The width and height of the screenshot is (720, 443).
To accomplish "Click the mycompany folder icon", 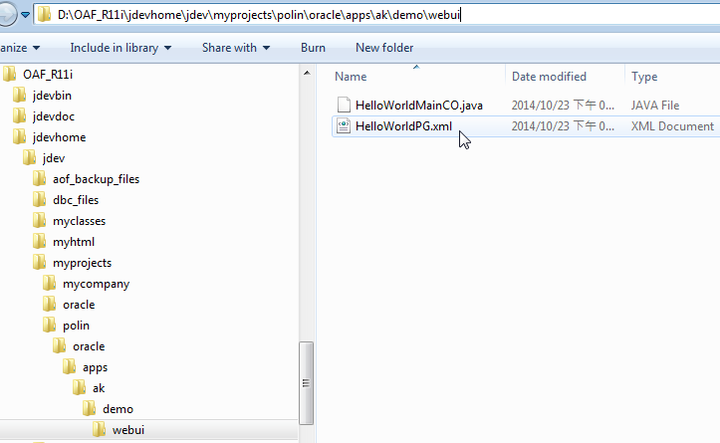I will click(50, 284).
